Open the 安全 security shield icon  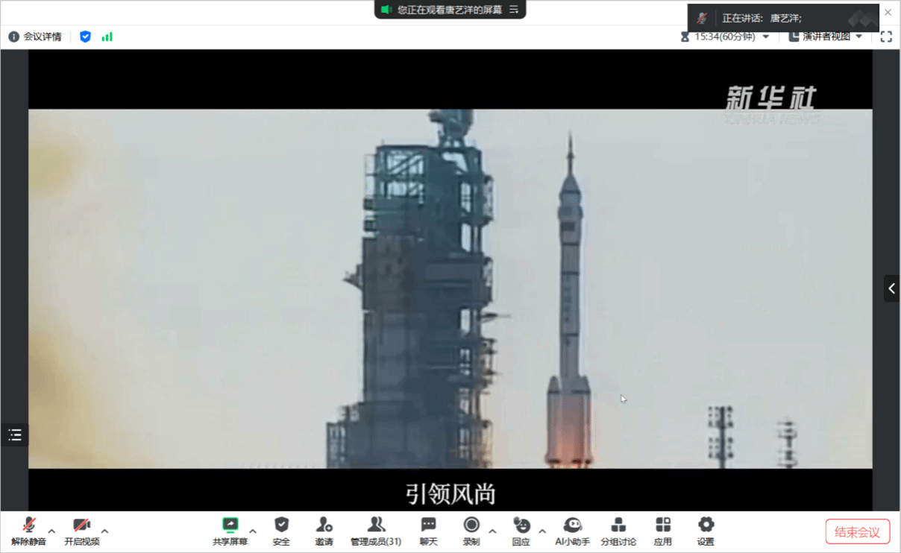pyautogui.click(x=281, y=531)
